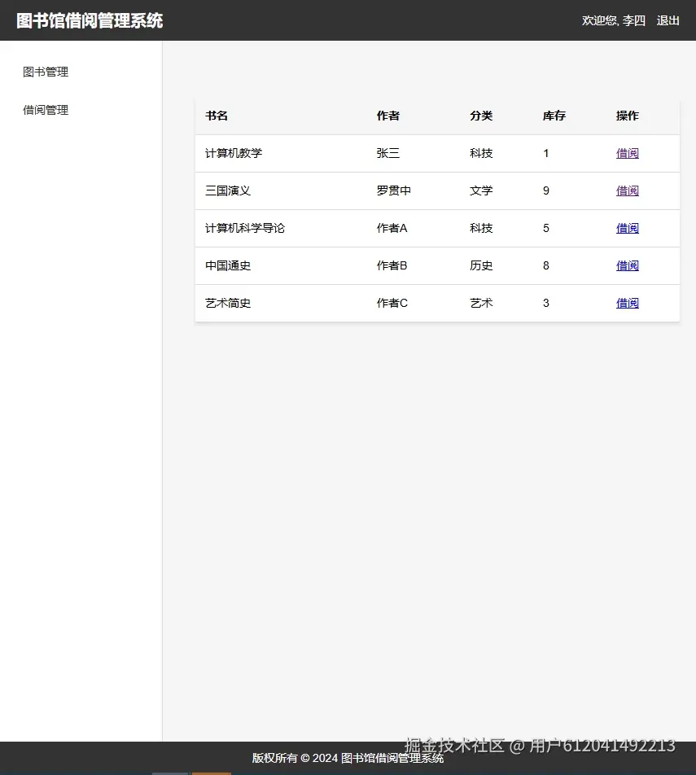Image resolution: width=696 pixels, height=775 pixels.
Task: Open the 图书管理 section in sidebar
Action: 46,72
